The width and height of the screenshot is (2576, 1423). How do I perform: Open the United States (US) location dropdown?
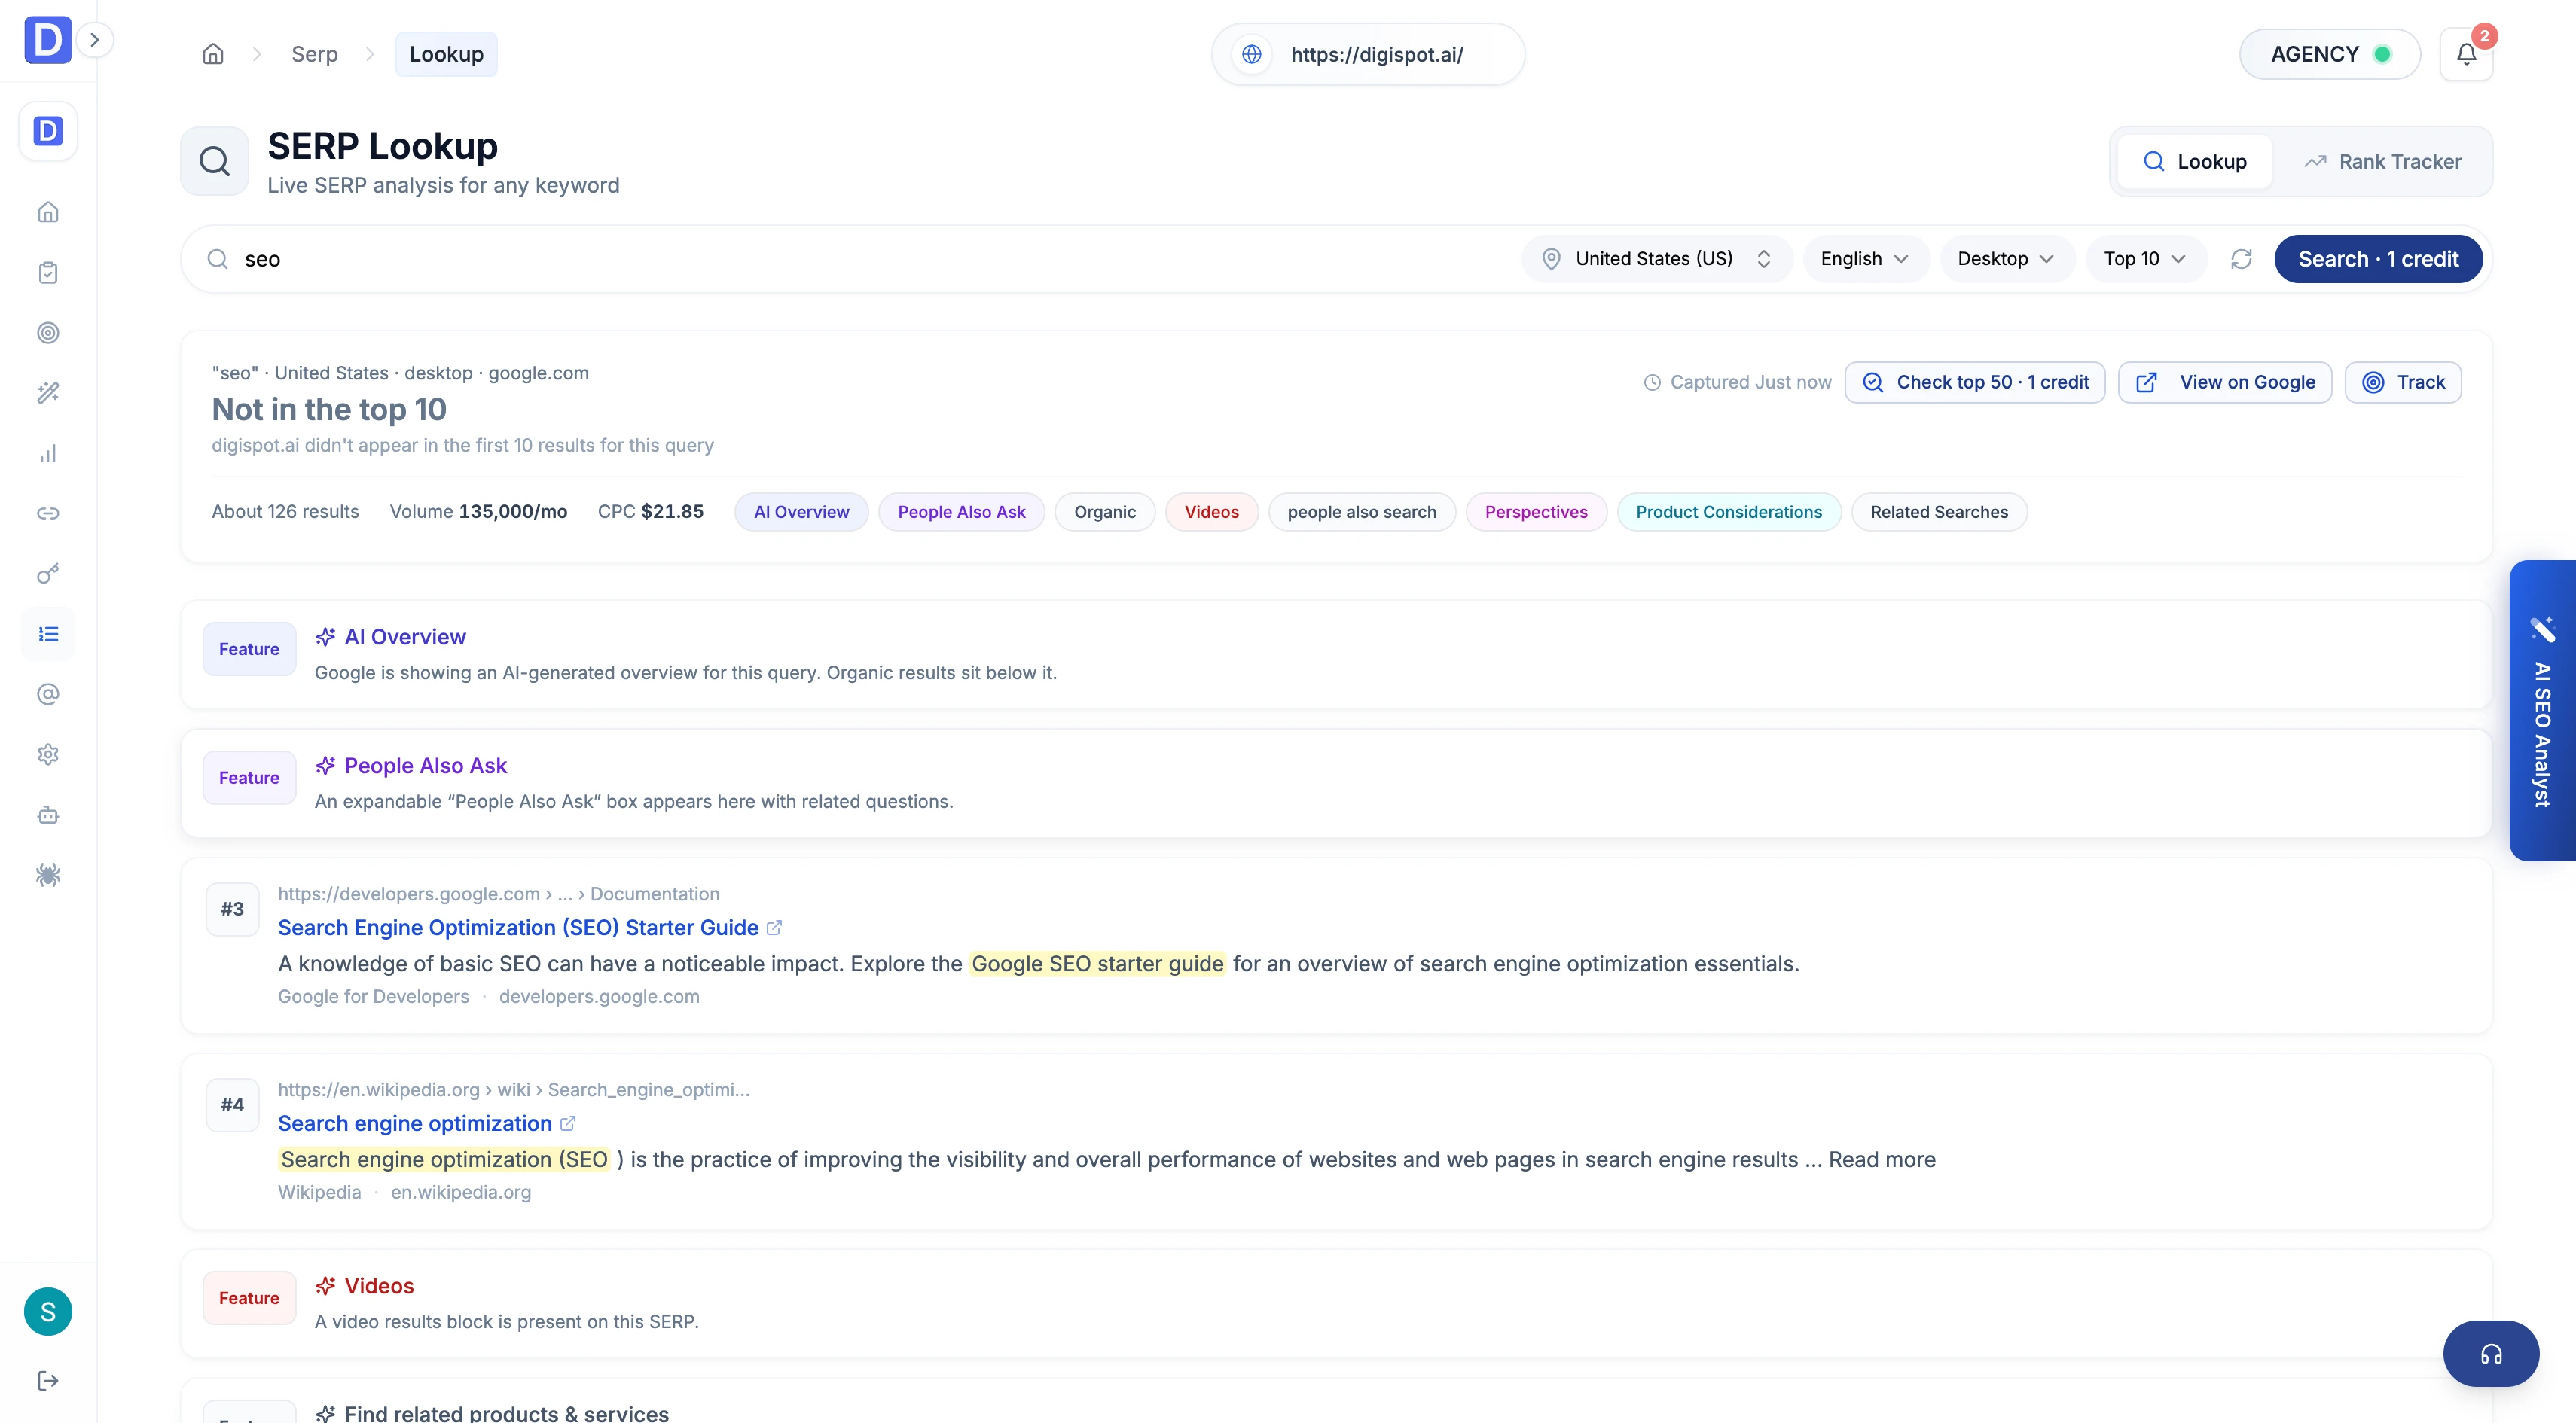point(1656,259)
